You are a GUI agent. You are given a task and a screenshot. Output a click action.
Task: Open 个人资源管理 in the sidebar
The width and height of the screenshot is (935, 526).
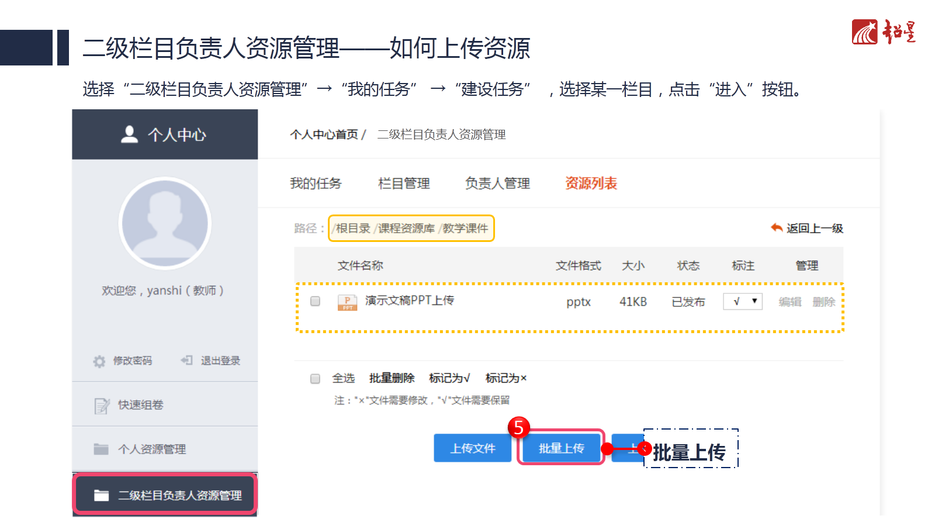pos(165,449)
